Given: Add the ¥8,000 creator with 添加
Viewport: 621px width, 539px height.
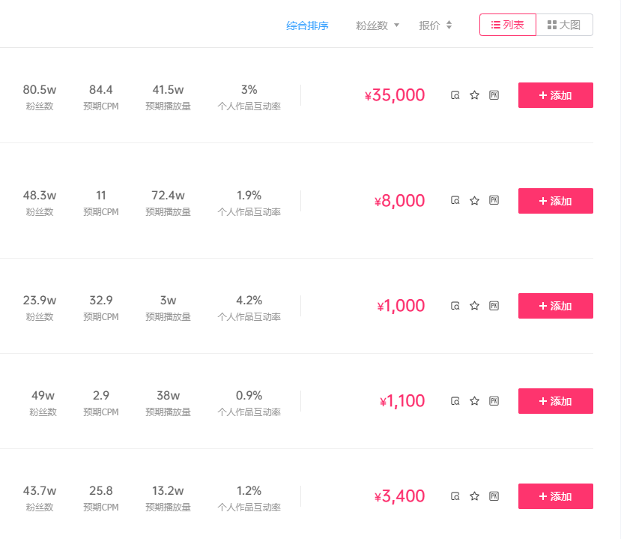Looking at the screenshot, I should pyautogui.click(x=555, y=201).
